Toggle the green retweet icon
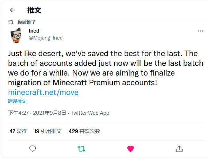Viewport: 208px width, 158px height. coord(81,149)
